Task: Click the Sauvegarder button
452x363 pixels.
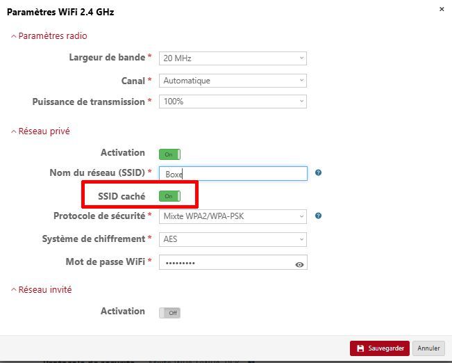Action: 380,348
